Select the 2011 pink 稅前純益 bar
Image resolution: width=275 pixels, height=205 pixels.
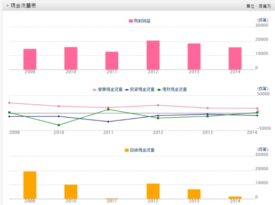click(112, 61)
